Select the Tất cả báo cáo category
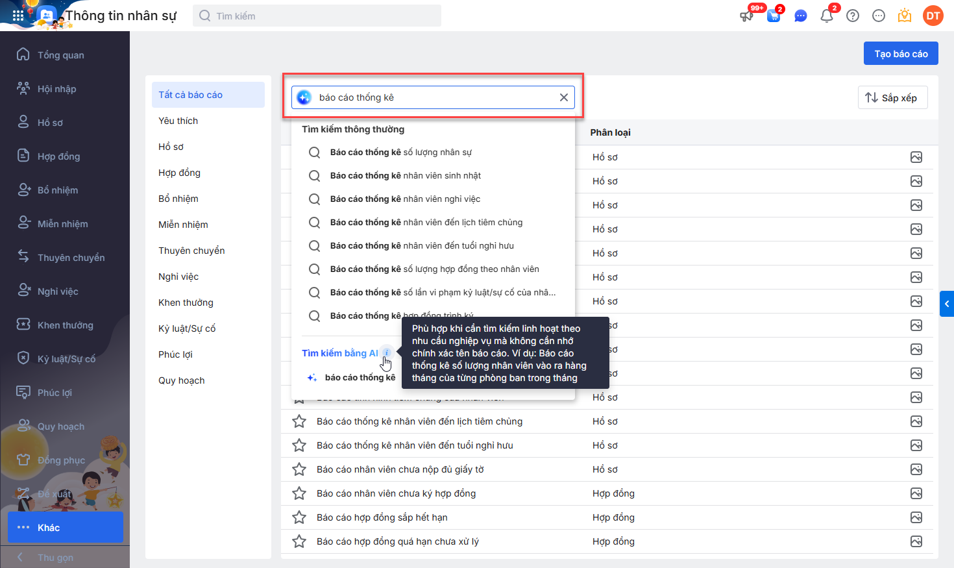Image resolution: width=954 pixels, height=568 pixels. click(x=208, y=95)
